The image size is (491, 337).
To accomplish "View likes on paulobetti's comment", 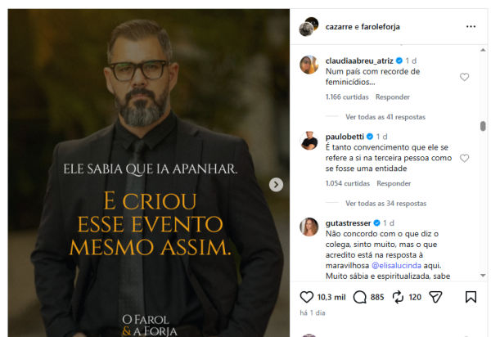I will click(347, 183).
